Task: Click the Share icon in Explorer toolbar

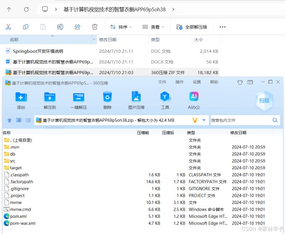Action: coord(77,27)
